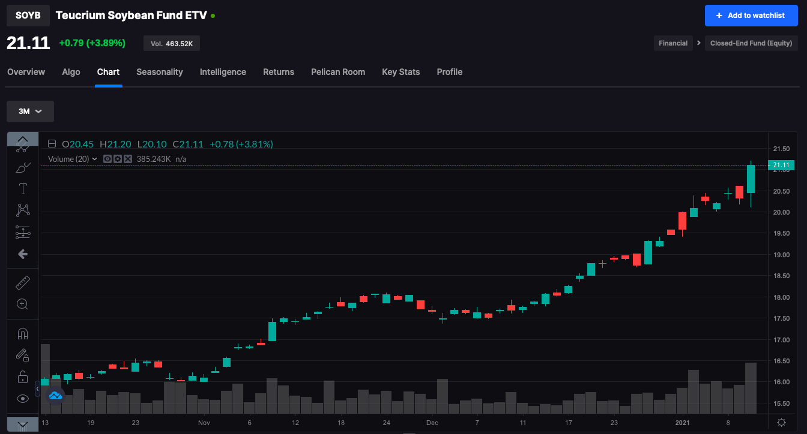The height and width of the screenshot is (434, 807).
Task: Click the C21.11 close value in legend
Action: point(188,144)
